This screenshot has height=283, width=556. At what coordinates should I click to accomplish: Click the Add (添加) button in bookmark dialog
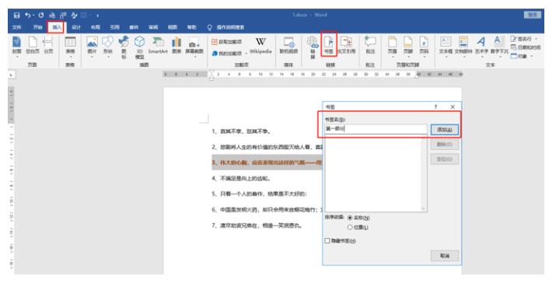pyautogui.click(x=445, y=130)
